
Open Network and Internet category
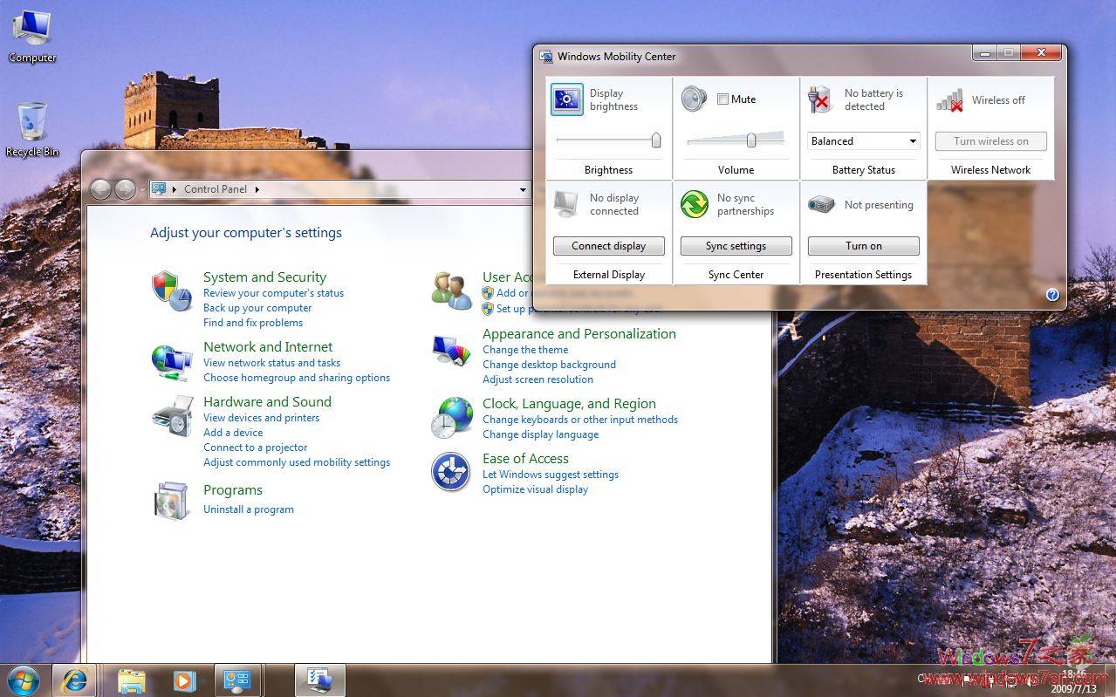[267, 346]
